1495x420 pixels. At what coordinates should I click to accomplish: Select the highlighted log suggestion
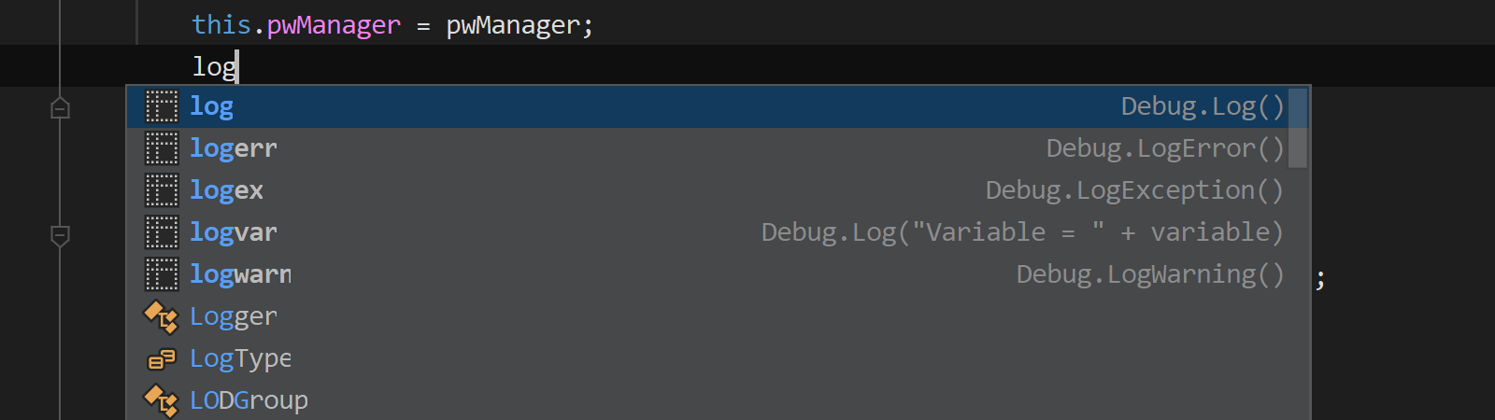point(717,106)
